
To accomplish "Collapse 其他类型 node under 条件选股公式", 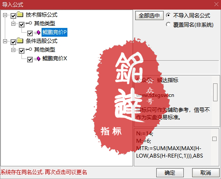I will [x=13, y=50].
